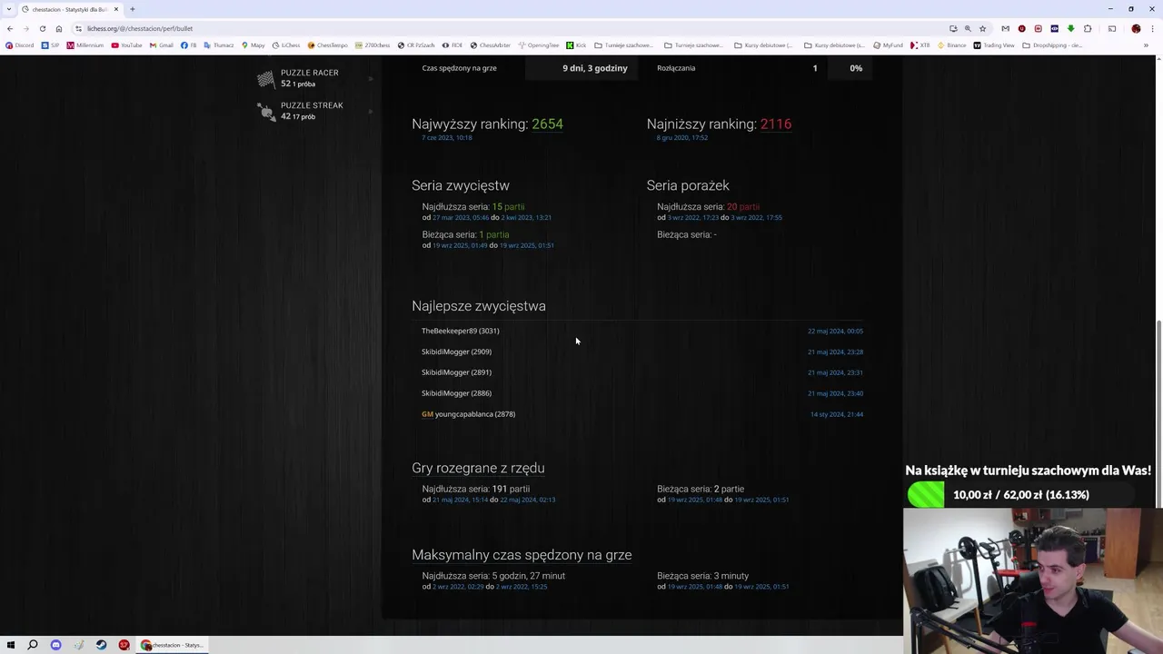Open the zoom magnifier in address bar
The height and width of the screenshot is (654, 1163).
(968, 28)
